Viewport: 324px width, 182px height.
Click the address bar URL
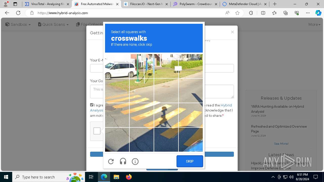point(63,13)
